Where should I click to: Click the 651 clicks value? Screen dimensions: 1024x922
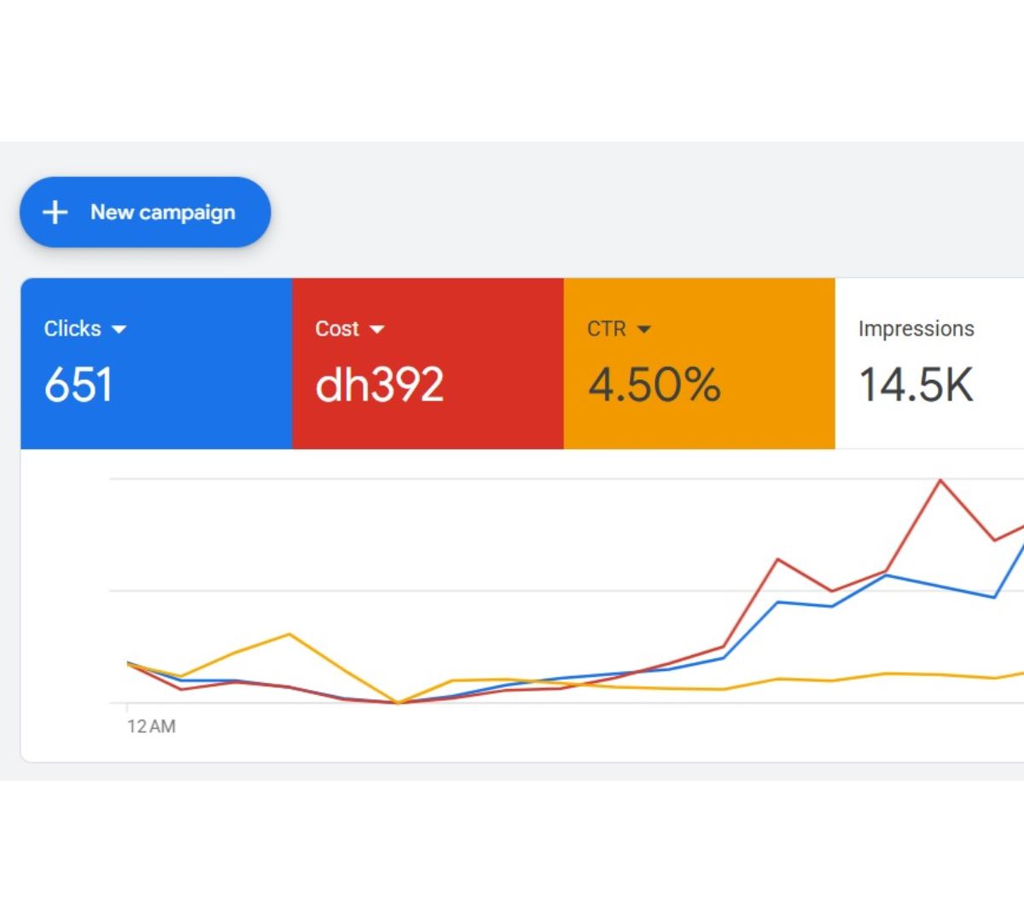pos(78,384)
